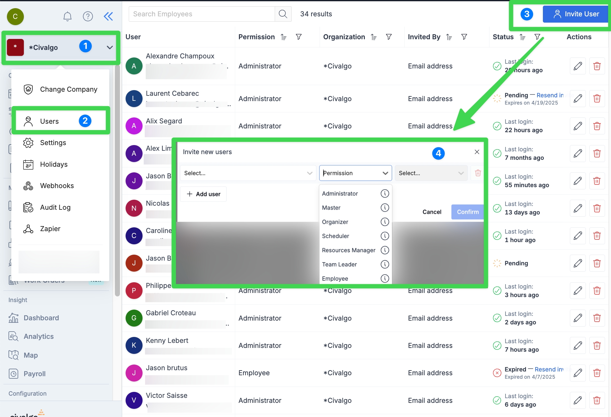Click Add user in invite dialog

pos(203,194)
